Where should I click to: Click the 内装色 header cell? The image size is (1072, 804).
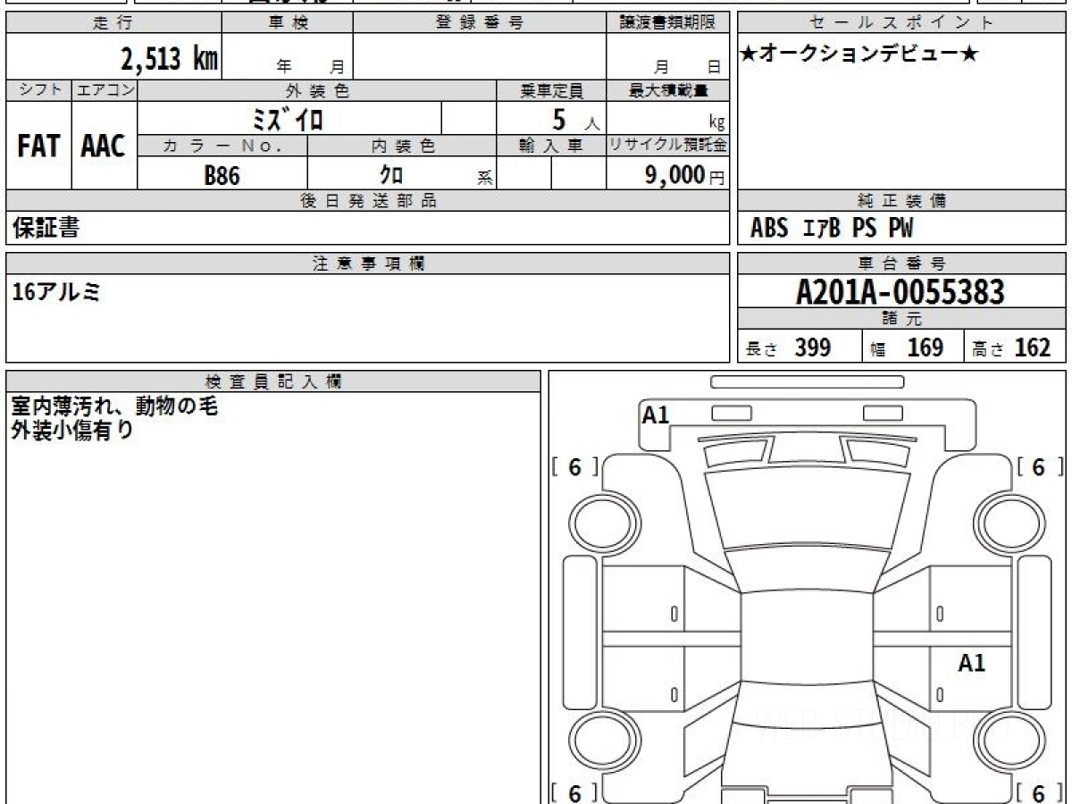click(x=402, y=147)
